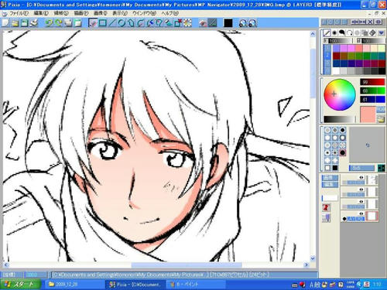387x290 pixels.
Task: Toggle eye icon of second layer
Action: point(361,189)
